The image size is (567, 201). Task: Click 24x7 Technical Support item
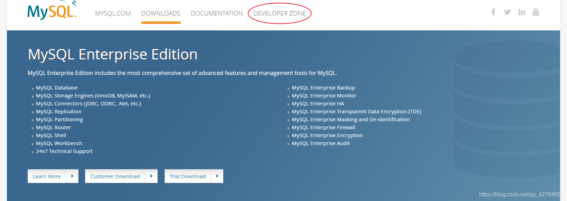tap(64, 151)
